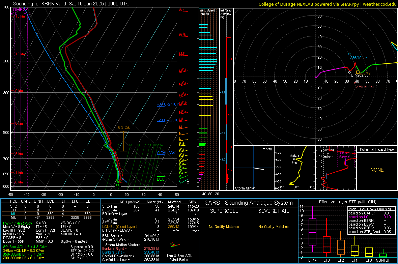Click the 'Inf. Temp. Adv.' panel header
The width and height of the screenshot is (398, 264).
[x=226, y=14]
